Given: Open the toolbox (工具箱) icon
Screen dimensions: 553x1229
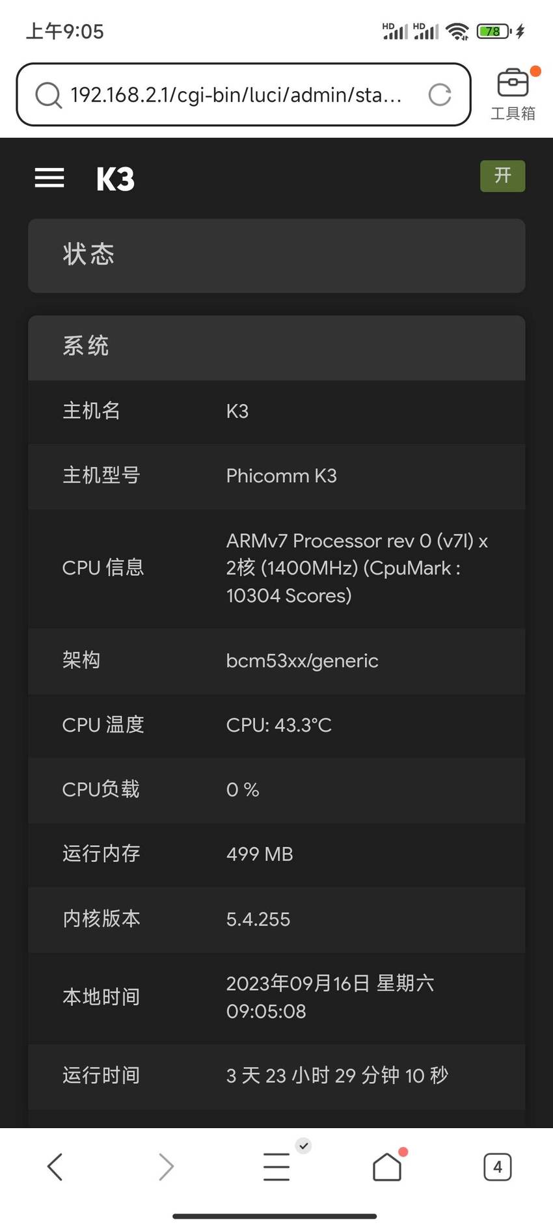Looking at the screenshot, I should tap(513, 94).
